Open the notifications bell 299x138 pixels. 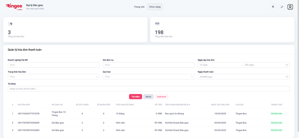273,7
